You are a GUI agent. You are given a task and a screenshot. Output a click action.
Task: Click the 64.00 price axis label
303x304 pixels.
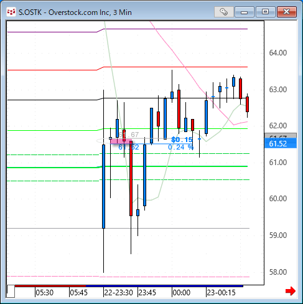click(278, 53)
